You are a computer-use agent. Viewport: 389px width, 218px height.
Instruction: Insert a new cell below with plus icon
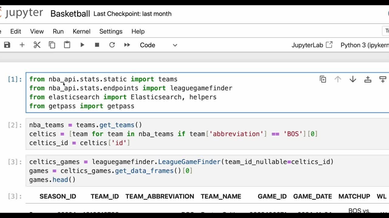(22, 45)
